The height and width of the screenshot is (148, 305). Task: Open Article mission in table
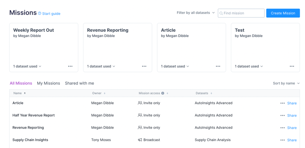[18, 103]
